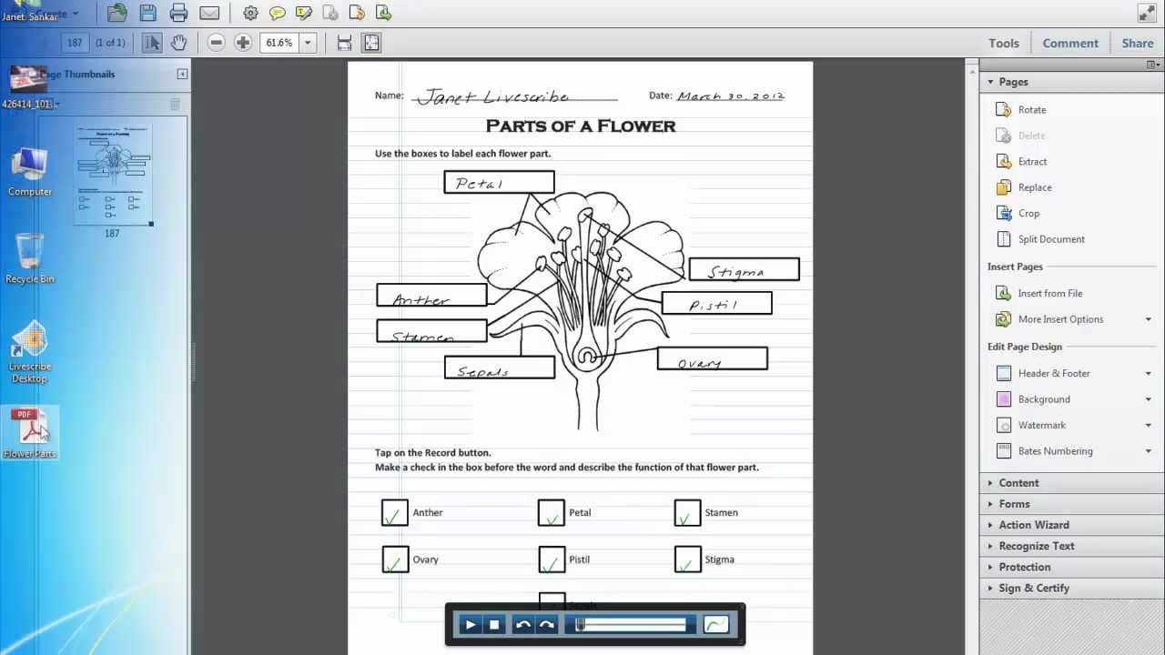1165x655 pixels.
Task: Open the Computer desktop icon
Action: 30,172
